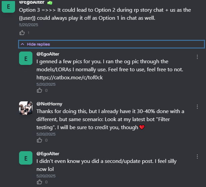
Task: Open @EgoAlter username on catbox reply
Action: [x=48, y=54]
